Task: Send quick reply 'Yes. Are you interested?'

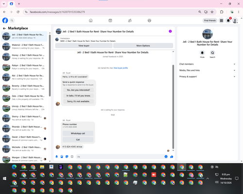Action: [x=78, y=90]
